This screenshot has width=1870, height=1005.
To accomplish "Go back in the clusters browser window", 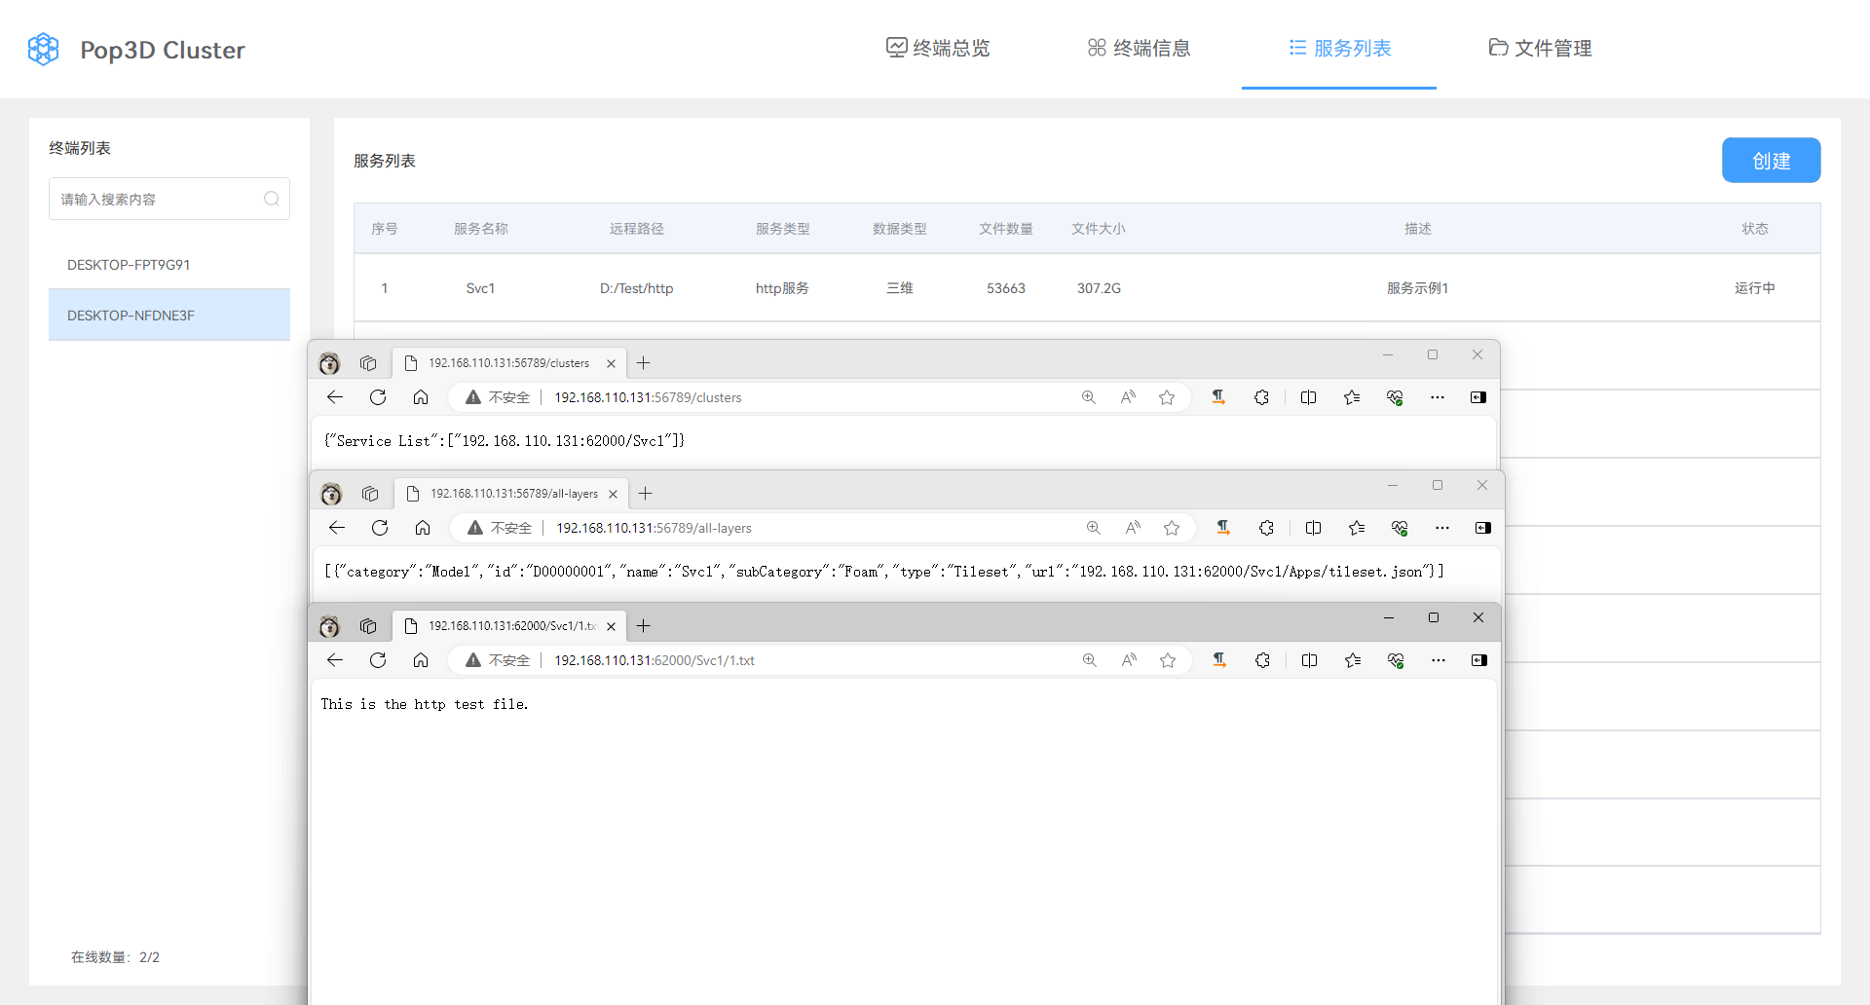I will coord(335,397).
